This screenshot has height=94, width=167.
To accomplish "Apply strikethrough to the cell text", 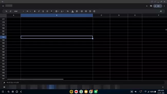I will click(47, 11).
